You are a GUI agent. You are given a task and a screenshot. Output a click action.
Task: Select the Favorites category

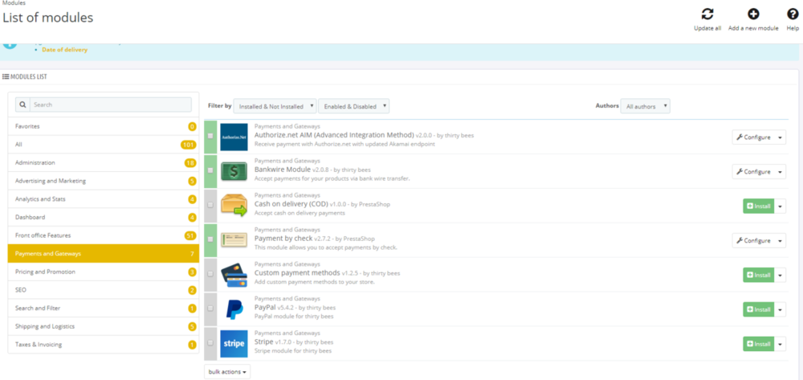[104, 126]
